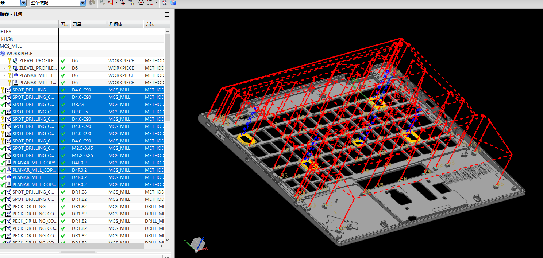Image resolution: width=543 pixels, height=258 pixels.
Task: Click the green status check beside PLANAR_MILL
Action: (x=3, y=177)
